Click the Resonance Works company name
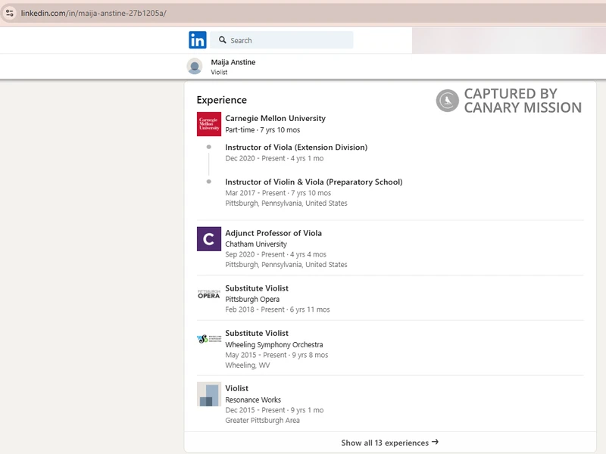Screen dimensions: 606x454 (x=253, y=400)
